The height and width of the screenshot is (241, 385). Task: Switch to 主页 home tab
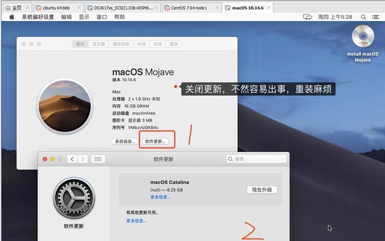(17, 8)
